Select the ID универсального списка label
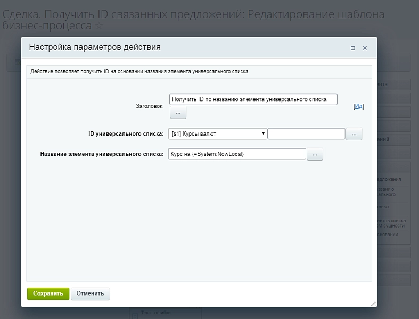419x319 pixels. [x=126, y=134]
